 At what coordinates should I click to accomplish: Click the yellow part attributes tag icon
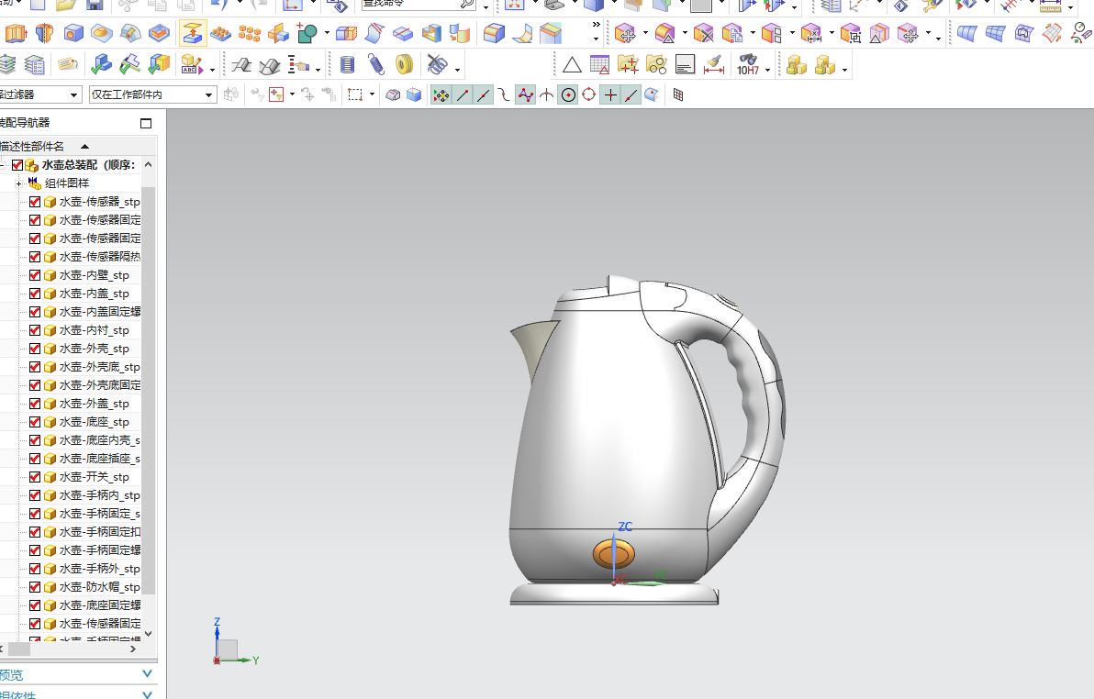(x=68, y=65)
